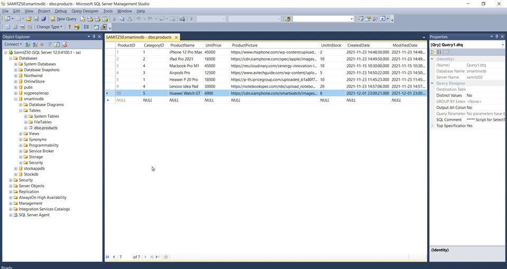Open the Tools menu

[108, 11]
